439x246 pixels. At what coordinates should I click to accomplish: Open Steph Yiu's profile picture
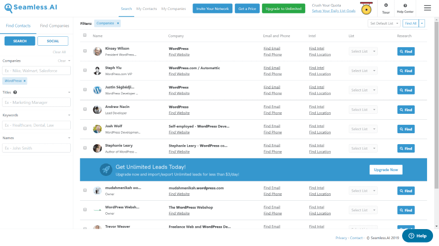point(97,71)
